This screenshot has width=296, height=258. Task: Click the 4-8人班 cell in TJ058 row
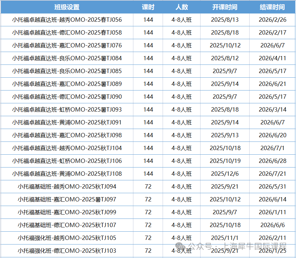point(182,33)
